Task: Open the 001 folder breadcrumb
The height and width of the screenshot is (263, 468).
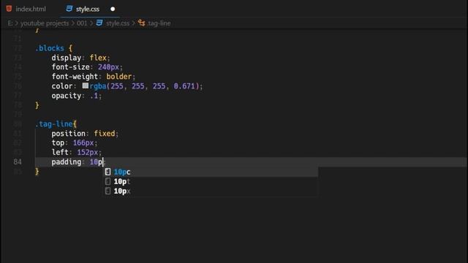Action: click(x=82, y=23)
